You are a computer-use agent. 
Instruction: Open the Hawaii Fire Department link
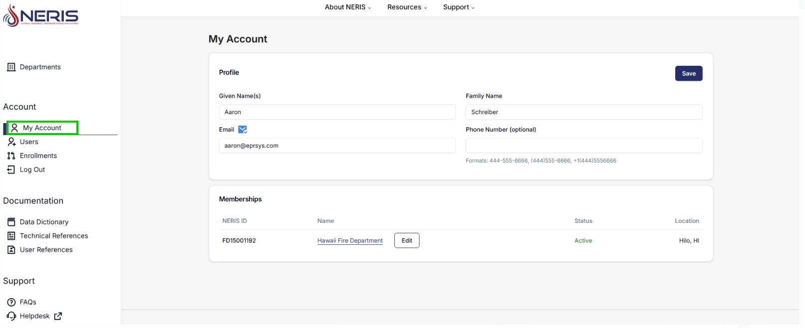350,241
